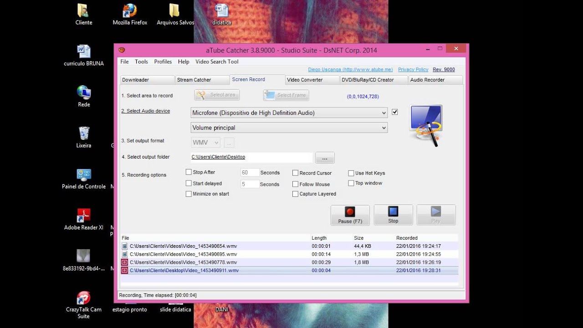Switch to the Downloader tab
Image resolution: width=583 pixels, height=328 pixels.
(x=147, y=80)
